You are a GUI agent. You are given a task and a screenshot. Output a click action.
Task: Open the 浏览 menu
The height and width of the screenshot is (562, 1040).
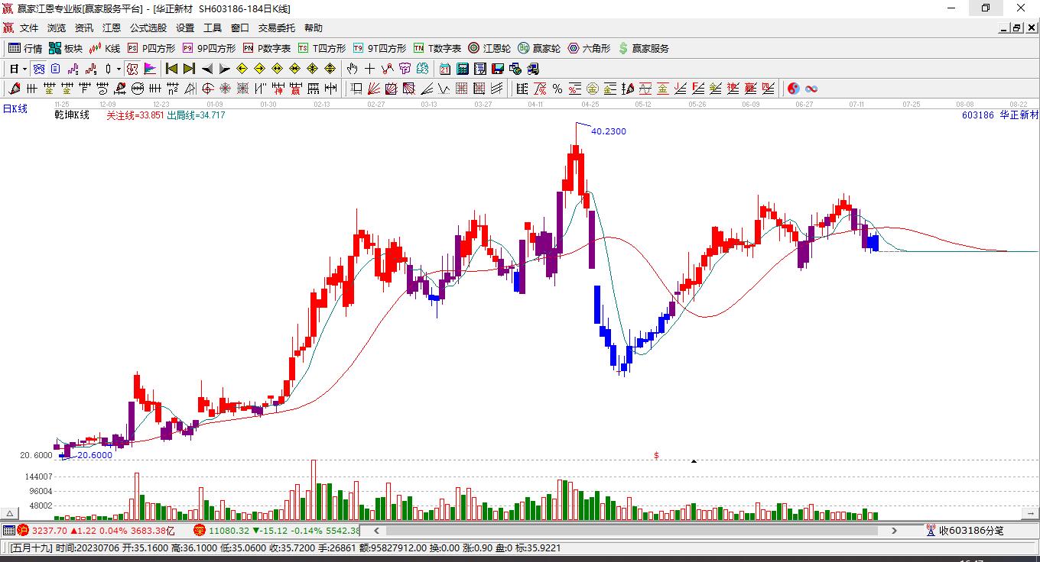point(57,27)
